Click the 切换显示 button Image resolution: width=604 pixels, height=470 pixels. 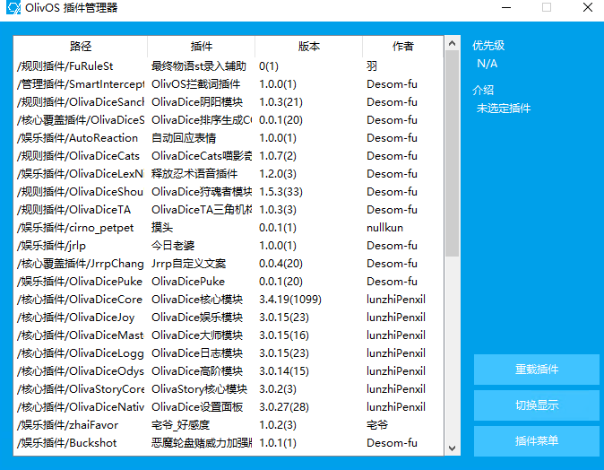[x=536, y=405]
